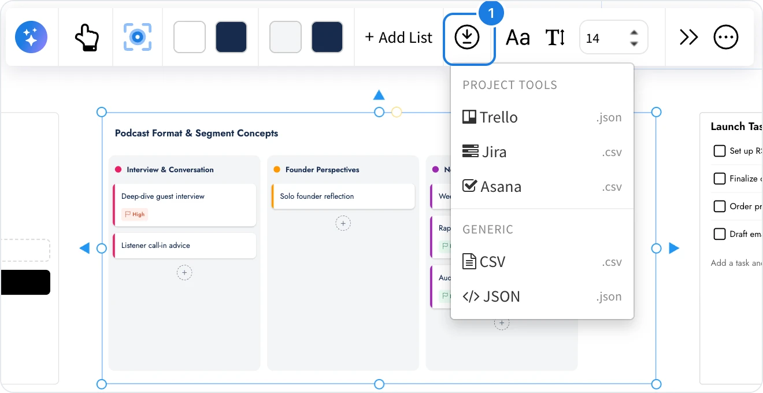Click the dashed outline box at left
Image resolution: width=763 pixels, height=393 pixels.
click(x=25, y=250)
